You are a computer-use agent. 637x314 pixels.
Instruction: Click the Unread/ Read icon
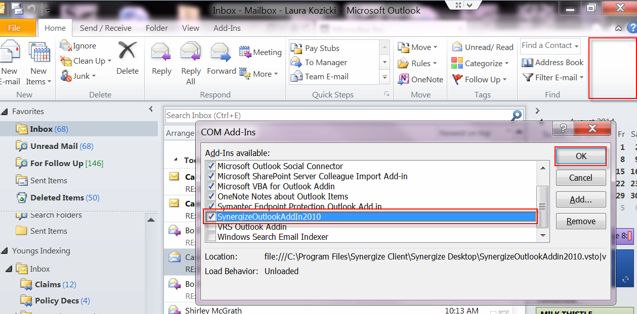coord(457,47)
